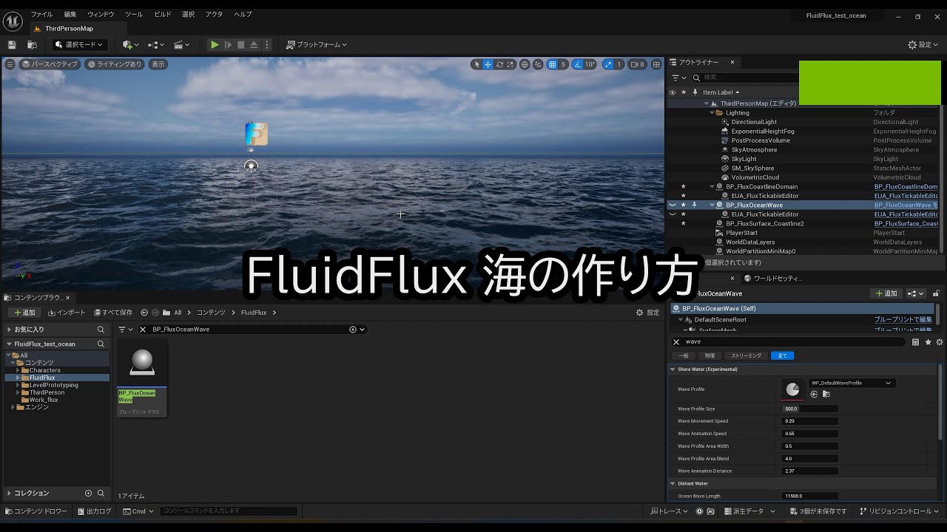Activate the scale gizmo tool in viewport
The height and width of the screenshot is (532, 947).
click(511, 64)
